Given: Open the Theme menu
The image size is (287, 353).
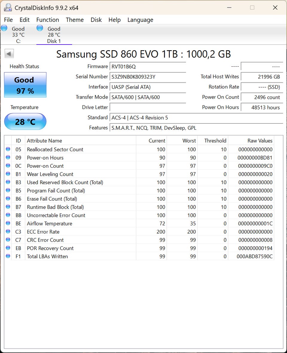Looking at the screenshot, I should 75,20.
